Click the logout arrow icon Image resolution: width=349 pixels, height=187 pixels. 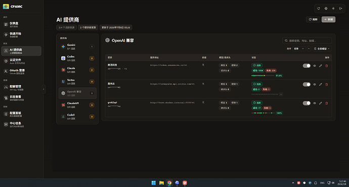(x=340, y=9)
